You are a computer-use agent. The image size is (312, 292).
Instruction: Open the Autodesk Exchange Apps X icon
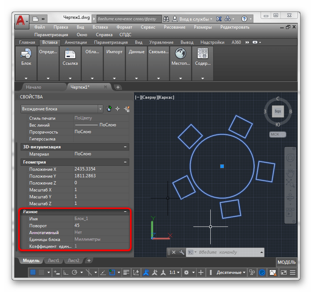219,19
